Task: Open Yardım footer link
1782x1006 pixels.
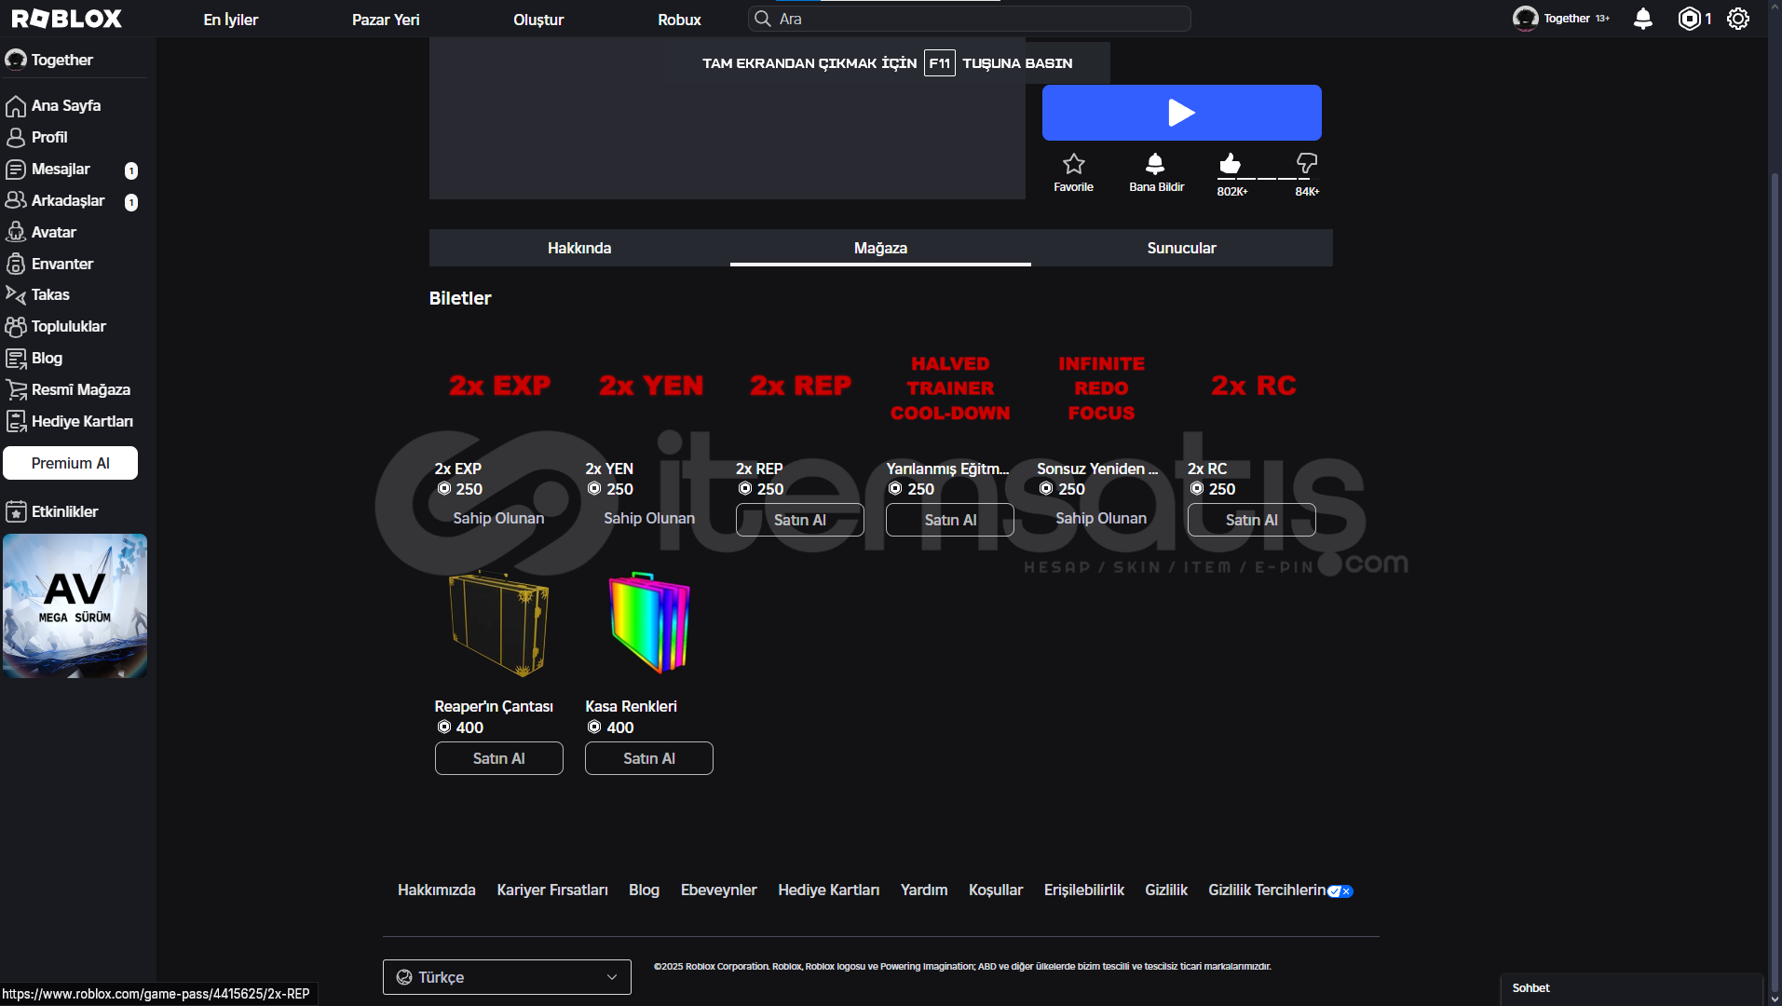Action: 924,890
